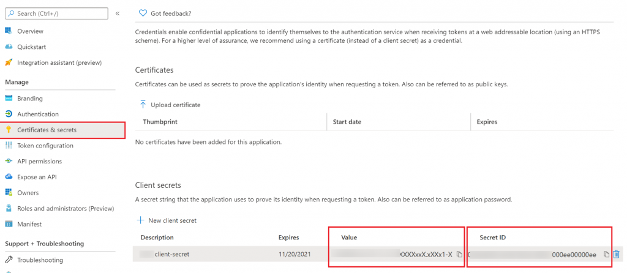The width and height of the screenshot is (627, 273).
Task: Open Expose an API cloud icon
Action: point(9,177)
